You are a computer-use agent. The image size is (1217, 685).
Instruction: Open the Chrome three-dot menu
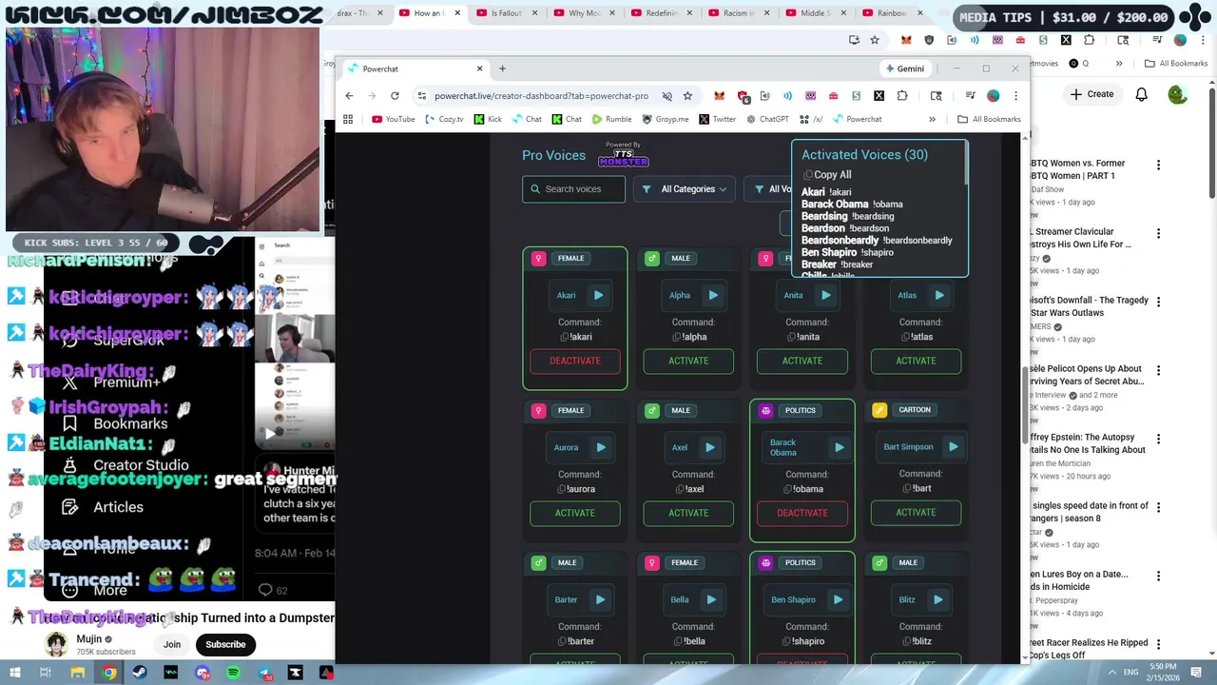click(1015, 95)
